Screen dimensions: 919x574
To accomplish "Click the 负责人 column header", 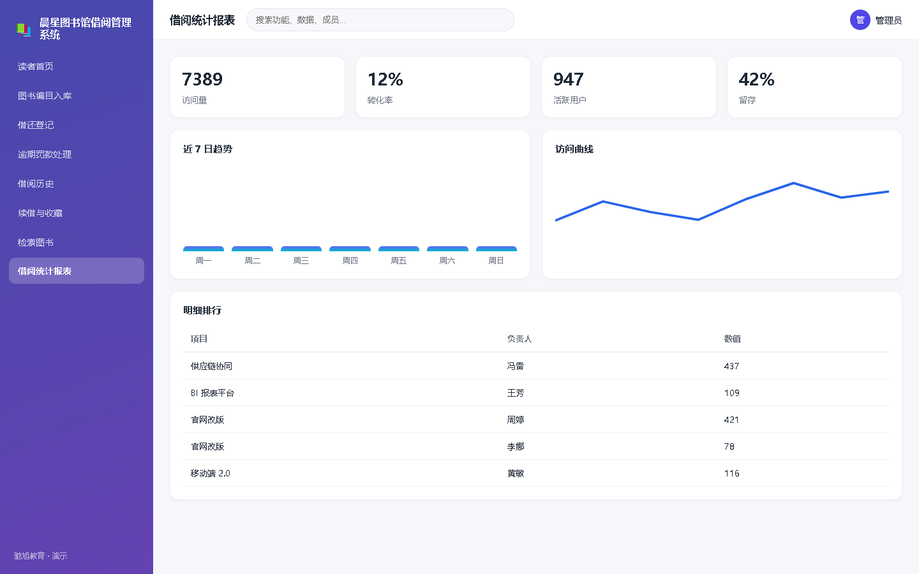I will pyautogui.click(x=519, y=339).
